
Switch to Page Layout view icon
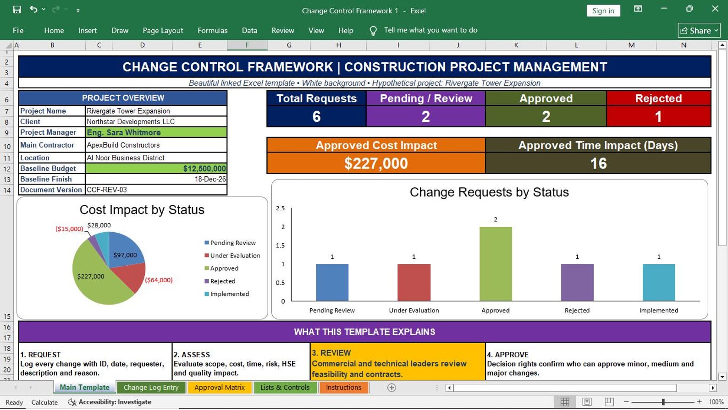click(587, 402)
